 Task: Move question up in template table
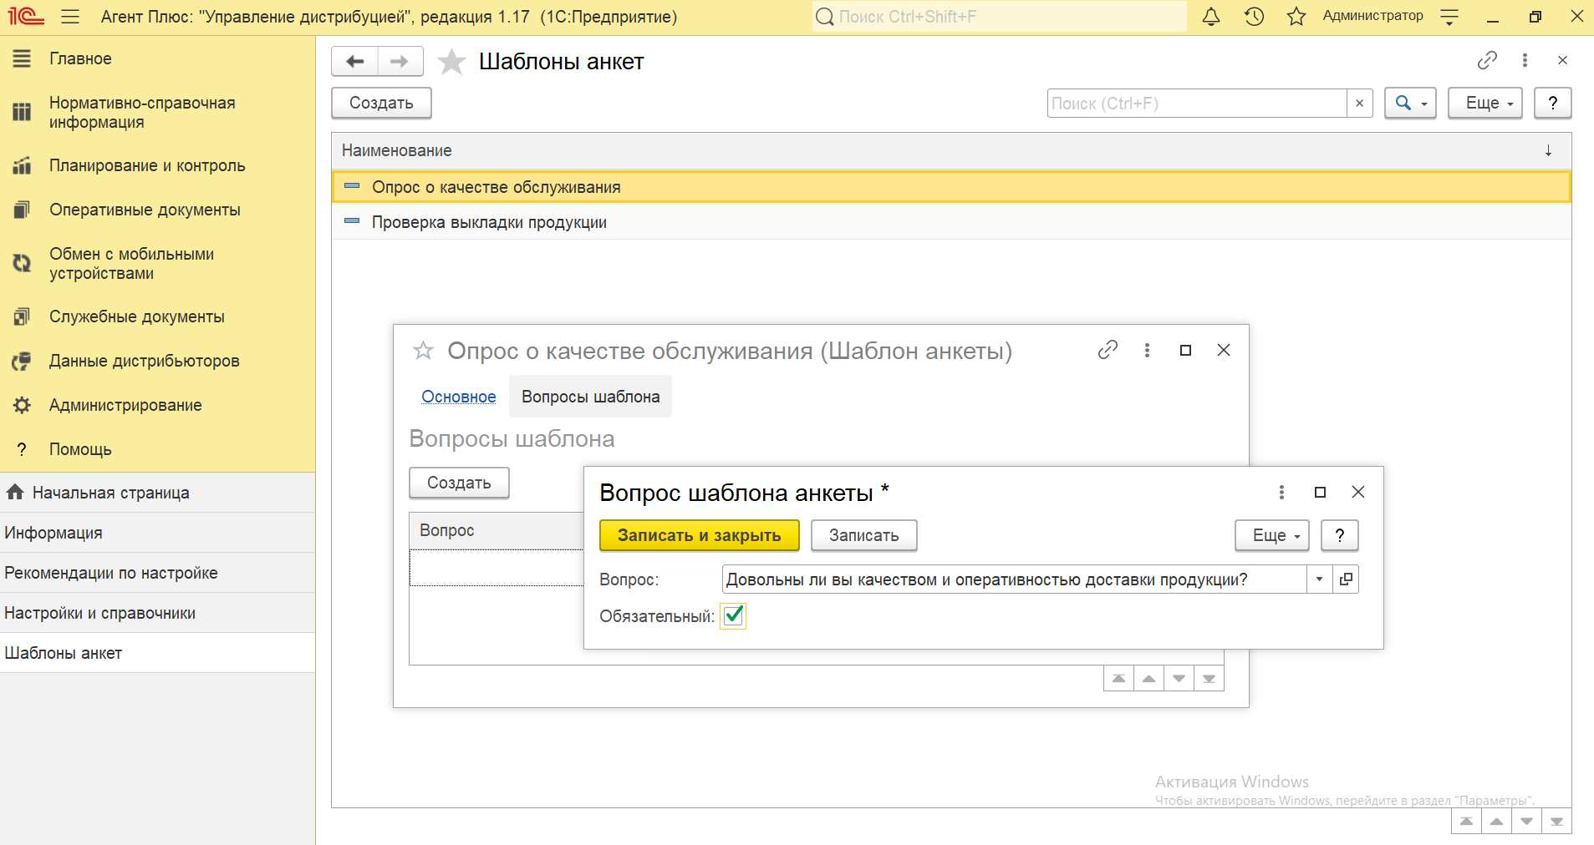[x=1148, y=679]
